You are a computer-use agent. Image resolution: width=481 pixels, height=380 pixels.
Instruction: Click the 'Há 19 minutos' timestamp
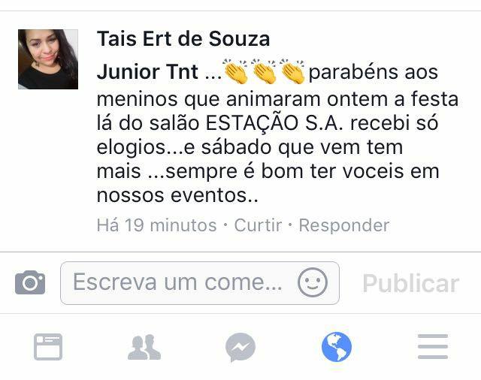pos(156,225)
